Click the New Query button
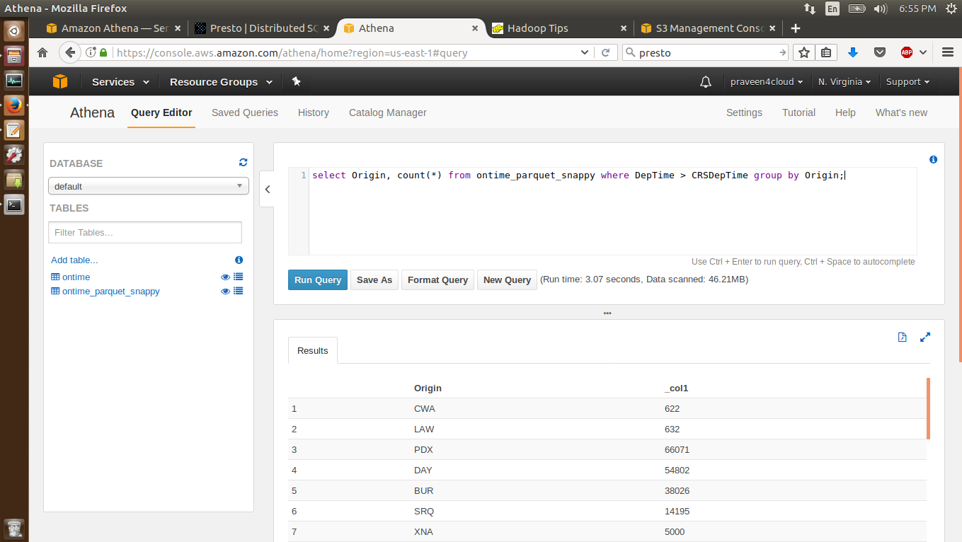This screenshot has width=962, height=542. coord(507,280)
